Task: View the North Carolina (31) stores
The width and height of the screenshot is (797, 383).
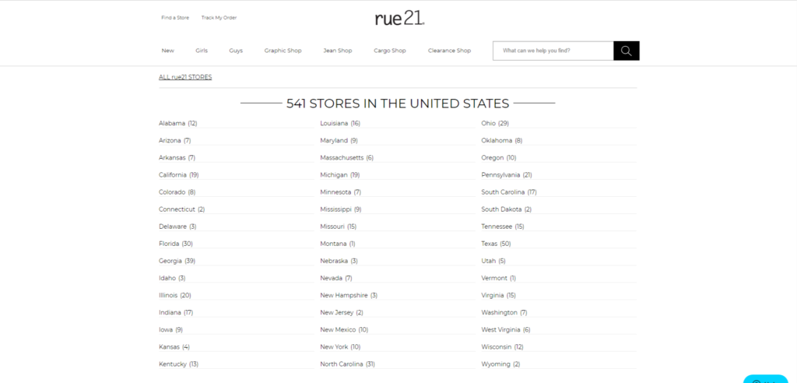Action: tap(347, 364)
